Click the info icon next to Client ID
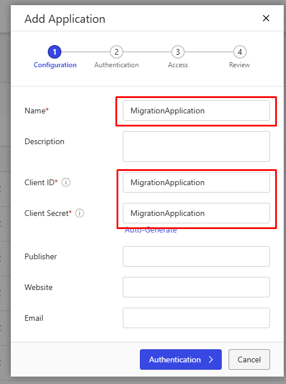This screenshot has width=286, height=384. 66,182
